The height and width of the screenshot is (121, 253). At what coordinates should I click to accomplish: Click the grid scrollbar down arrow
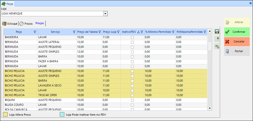[210, 108]
